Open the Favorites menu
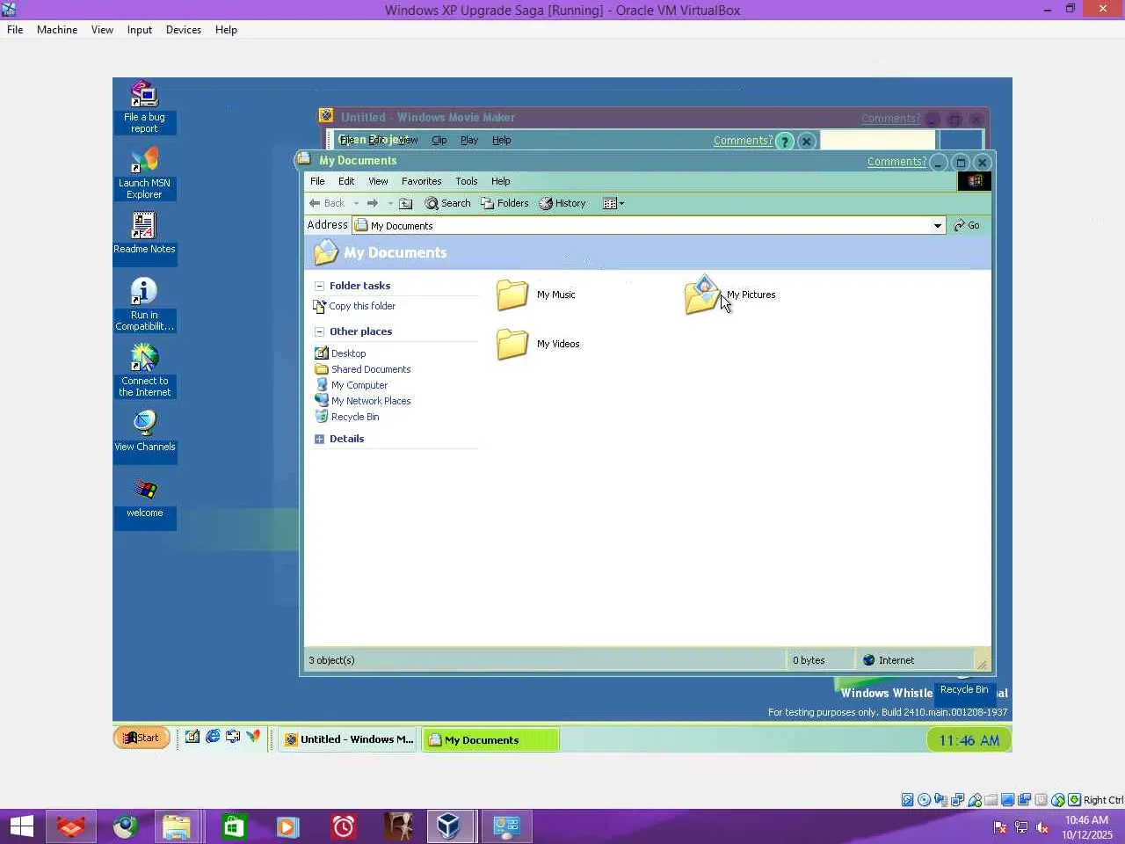The image size is (1125, 844). [422, 181]
